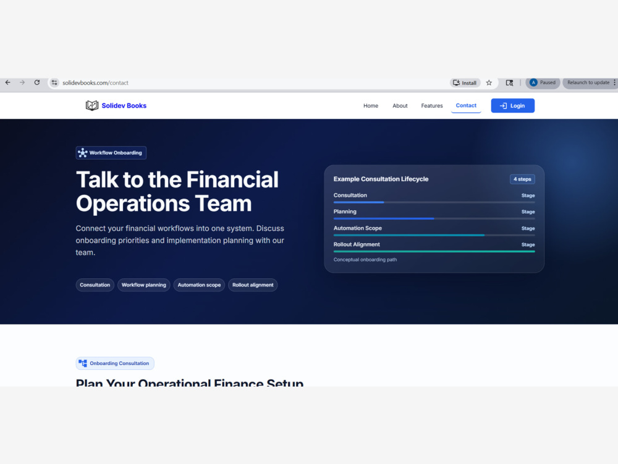This screenshot has height=464, width=618.
Task: Reload the page with refresh icon
Action: (36, 82)
